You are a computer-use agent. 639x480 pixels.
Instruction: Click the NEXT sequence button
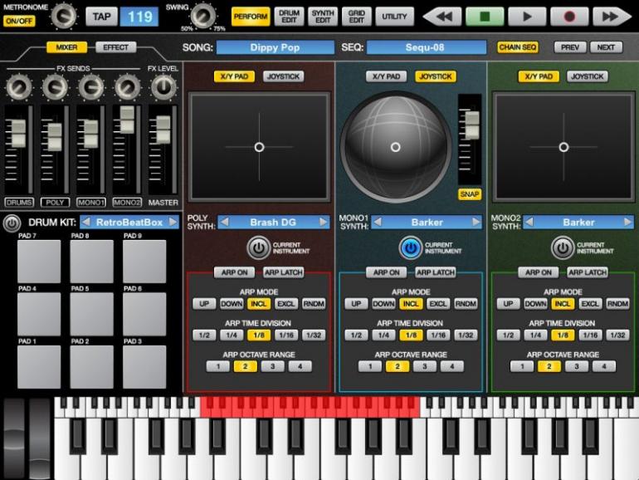coord(606,47)
